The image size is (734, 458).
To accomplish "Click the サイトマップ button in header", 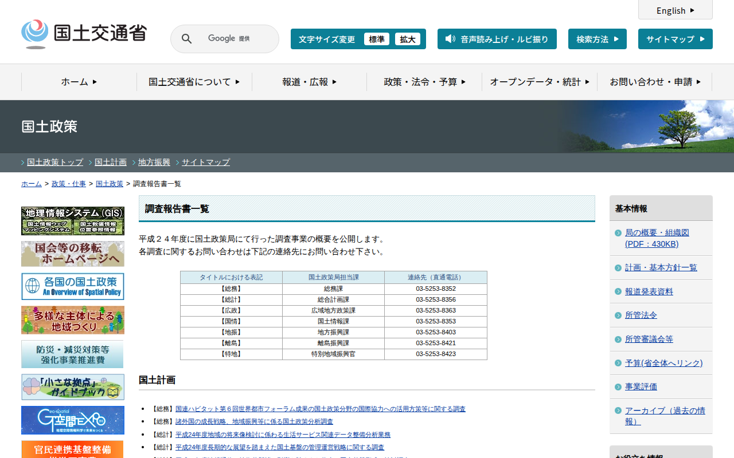I will (x=675, y=39).
